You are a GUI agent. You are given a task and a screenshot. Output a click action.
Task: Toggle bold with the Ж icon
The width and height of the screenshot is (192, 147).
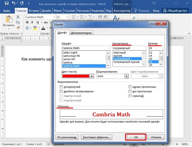pos(27,22)
